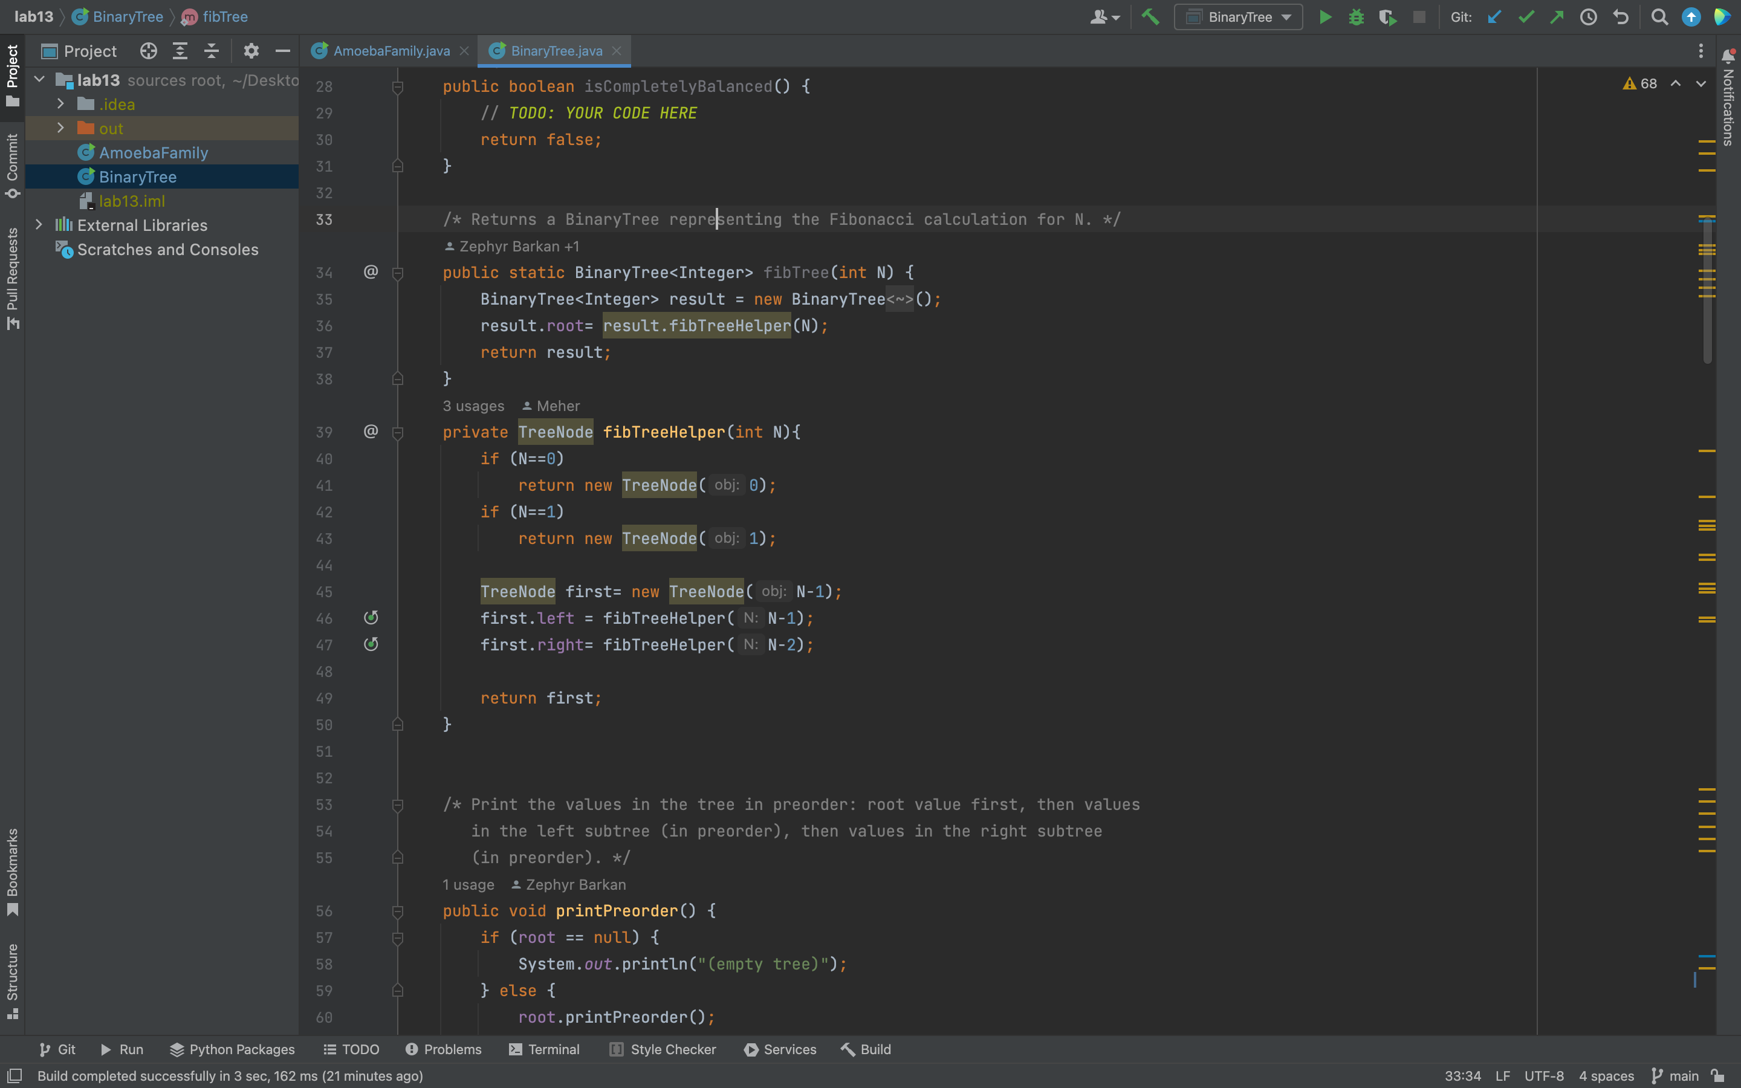Open the BinaryTree run configuration dropdown
Image resolution: width=1741 pixels, height=1088 pixels.
[1238, 18]
